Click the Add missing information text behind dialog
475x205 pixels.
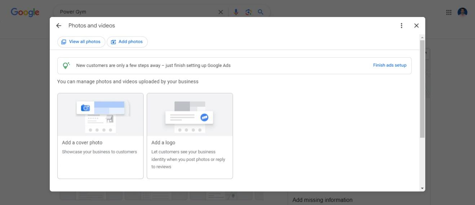(x=323, y=200)
